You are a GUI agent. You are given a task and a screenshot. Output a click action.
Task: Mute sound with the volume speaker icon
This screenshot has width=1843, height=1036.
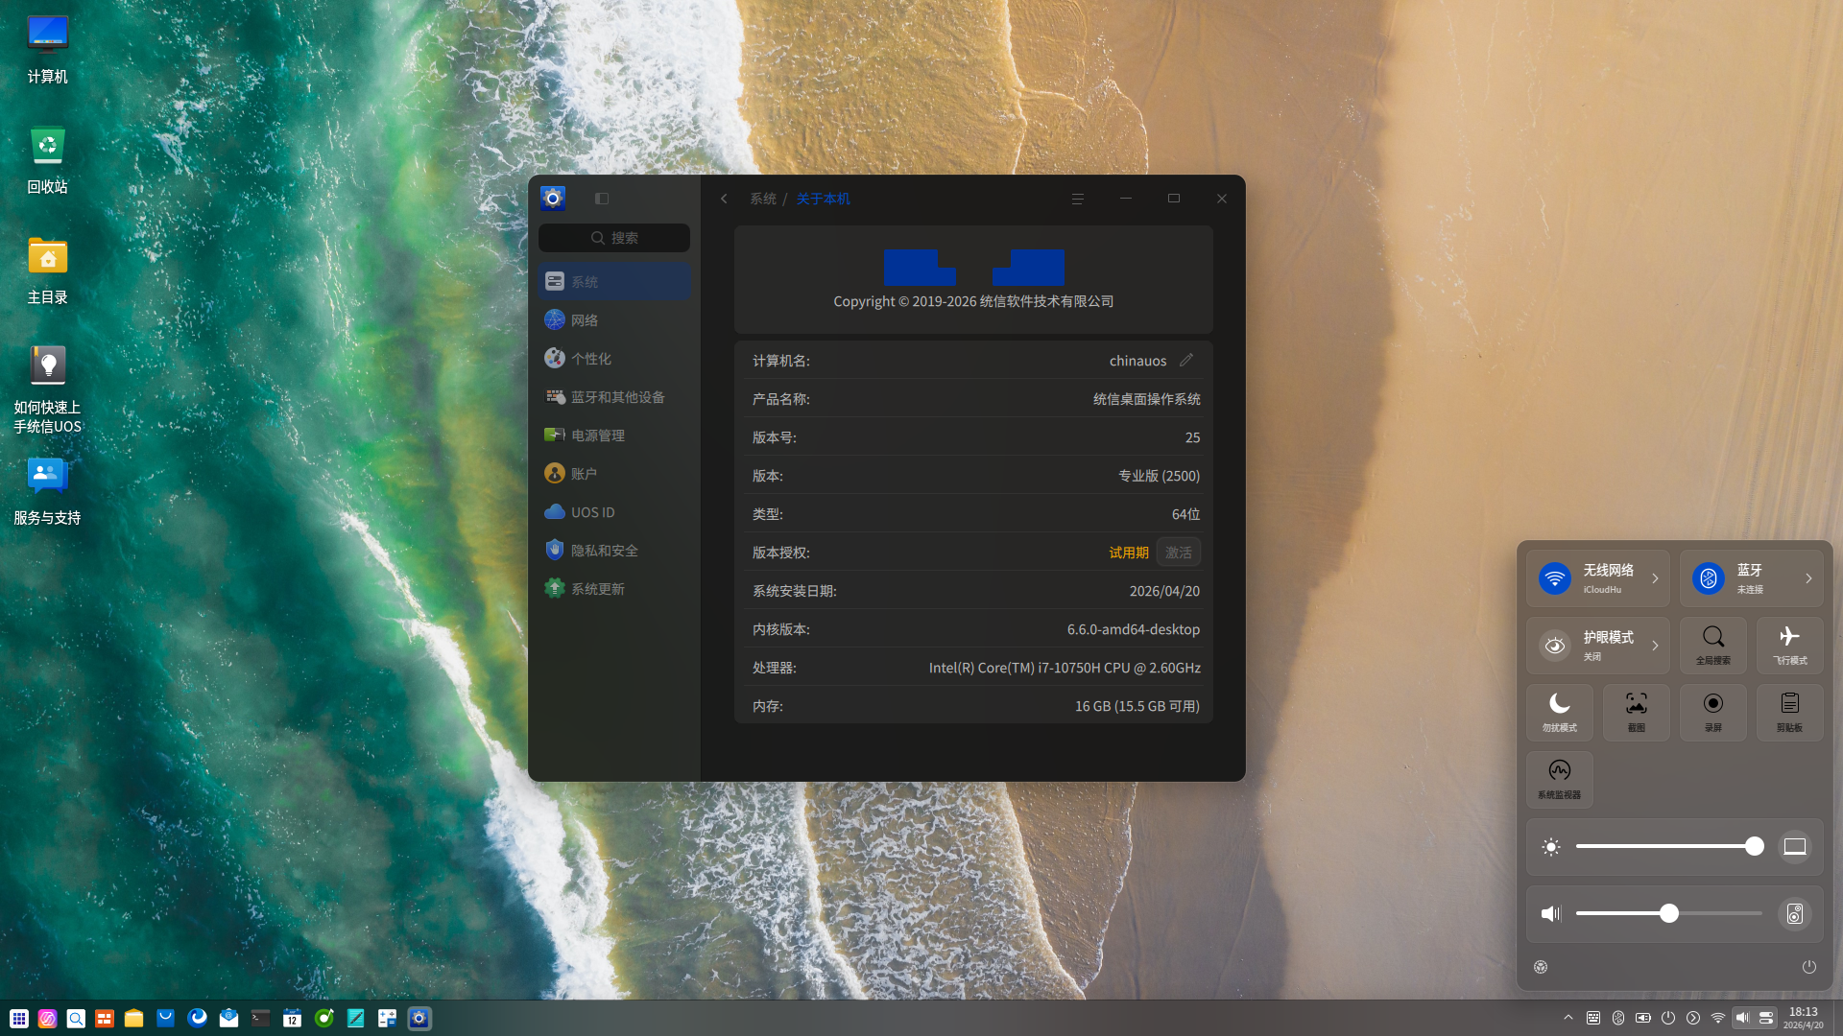(1551, 913)
